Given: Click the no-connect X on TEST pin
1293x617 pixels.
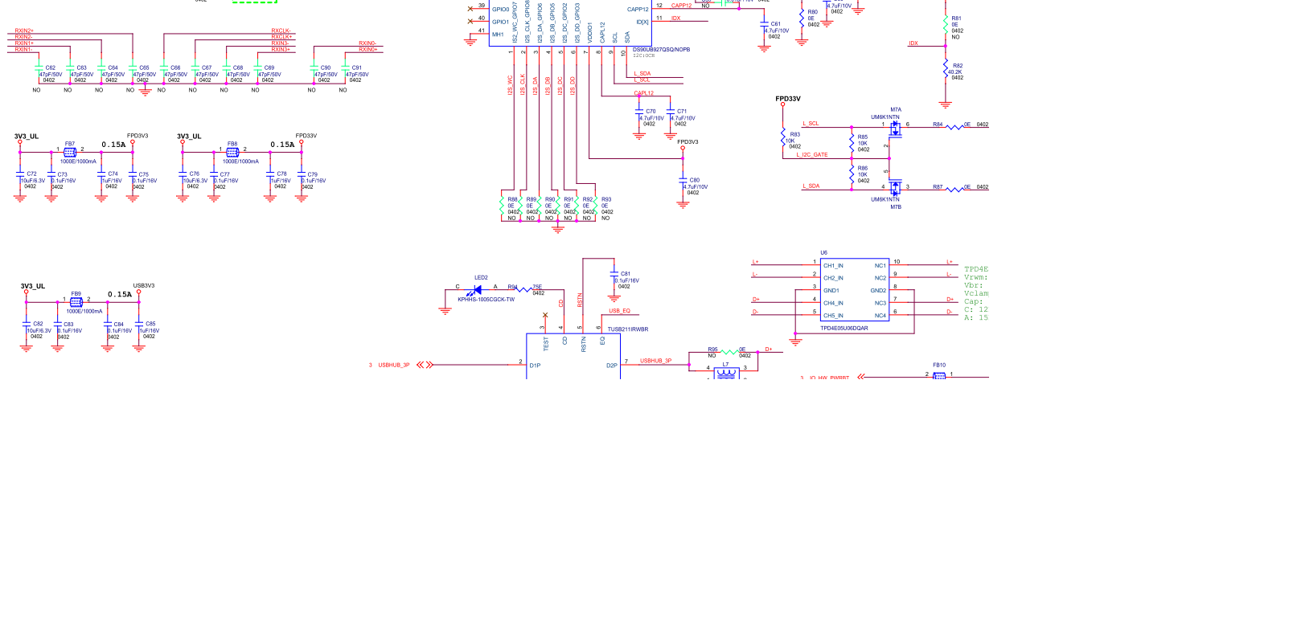Looking at the screenshot, I should 545,315.
